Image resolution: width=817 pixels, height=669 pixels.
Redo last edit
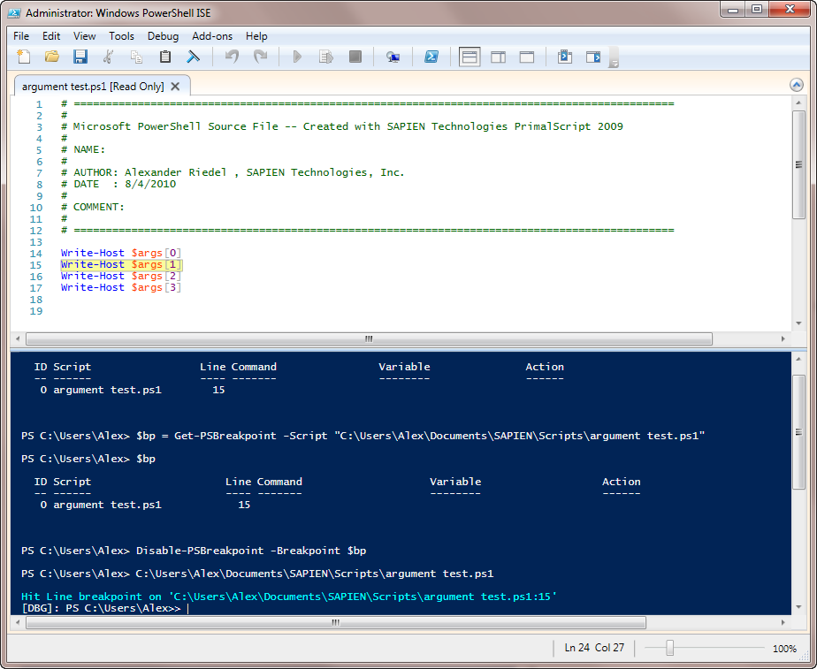260,57
